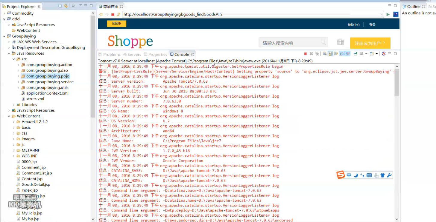The image size is (436, 222).
Task: Click the magnifier search icon on webpage
Action: (x=323, y=42)
